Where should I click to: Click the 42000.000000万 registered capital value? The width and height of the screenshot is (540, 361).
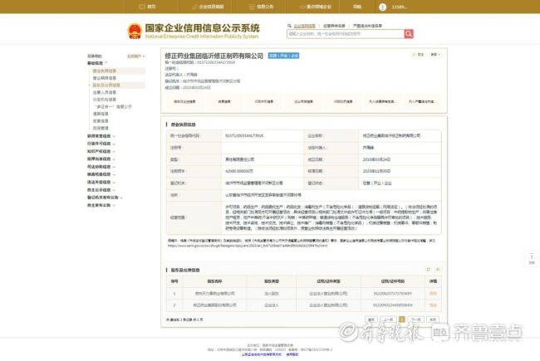[x=239, y=172]
